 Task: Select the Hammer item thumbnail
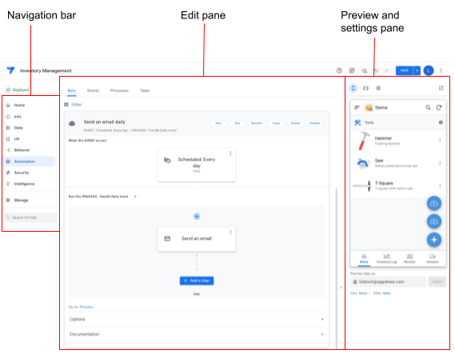pyautogui.click(x=363, y=141)
